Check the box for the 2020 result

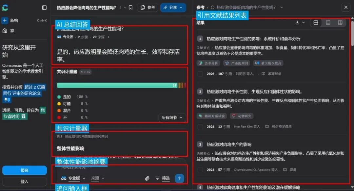click(x=200, y=74)
